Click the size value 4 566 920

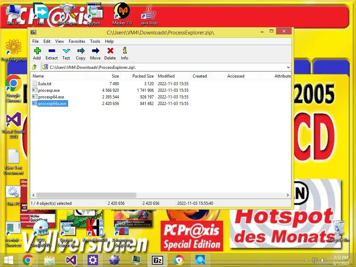tap(111, 90)
